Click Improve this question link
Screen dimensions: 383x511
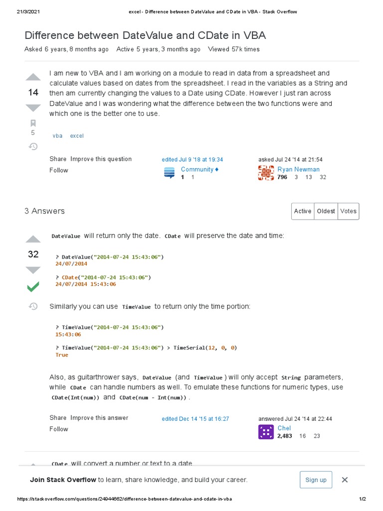click(101, 159)
